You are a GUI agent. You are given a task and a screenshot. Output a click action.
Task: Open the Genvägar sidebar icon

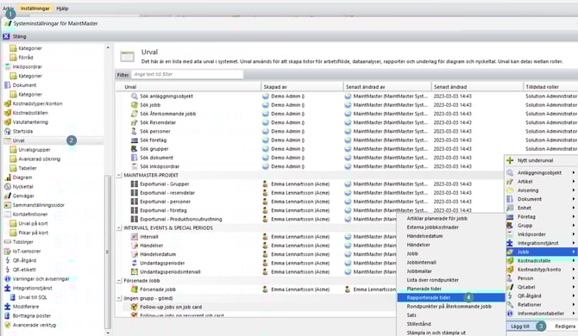tap(7, 196)
